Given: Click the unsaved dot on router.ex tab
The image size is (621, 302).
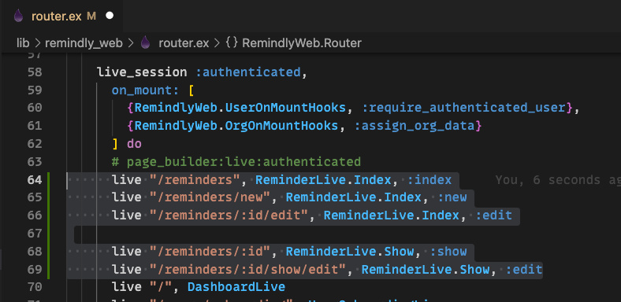Looking at the screenshot, I should (110, 16).
